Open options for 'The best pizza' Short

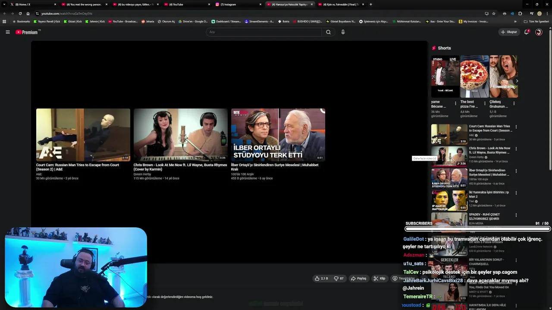point(485,103)
